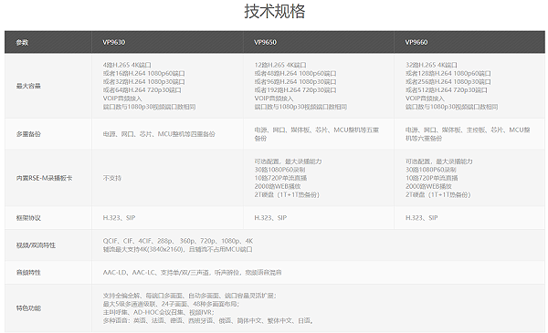Screen dimensions: 548x333
Task: Click the '12路H.265 4K端口' line
Action: pyautogui.click(x=280, y=65)
